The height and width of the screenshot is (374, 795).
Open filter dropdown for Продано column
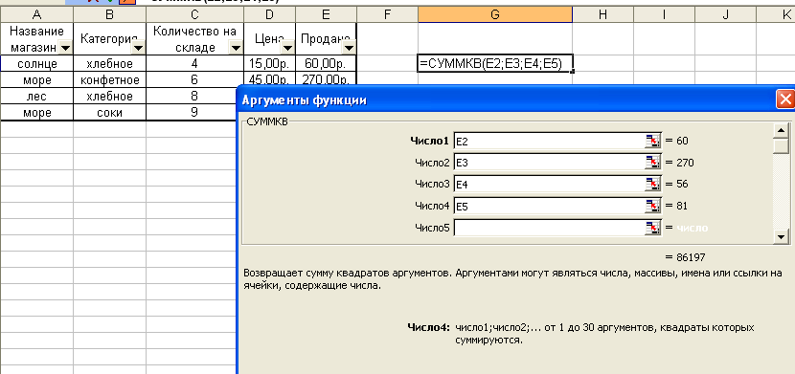pyautogui.click(x=349, y=48)
